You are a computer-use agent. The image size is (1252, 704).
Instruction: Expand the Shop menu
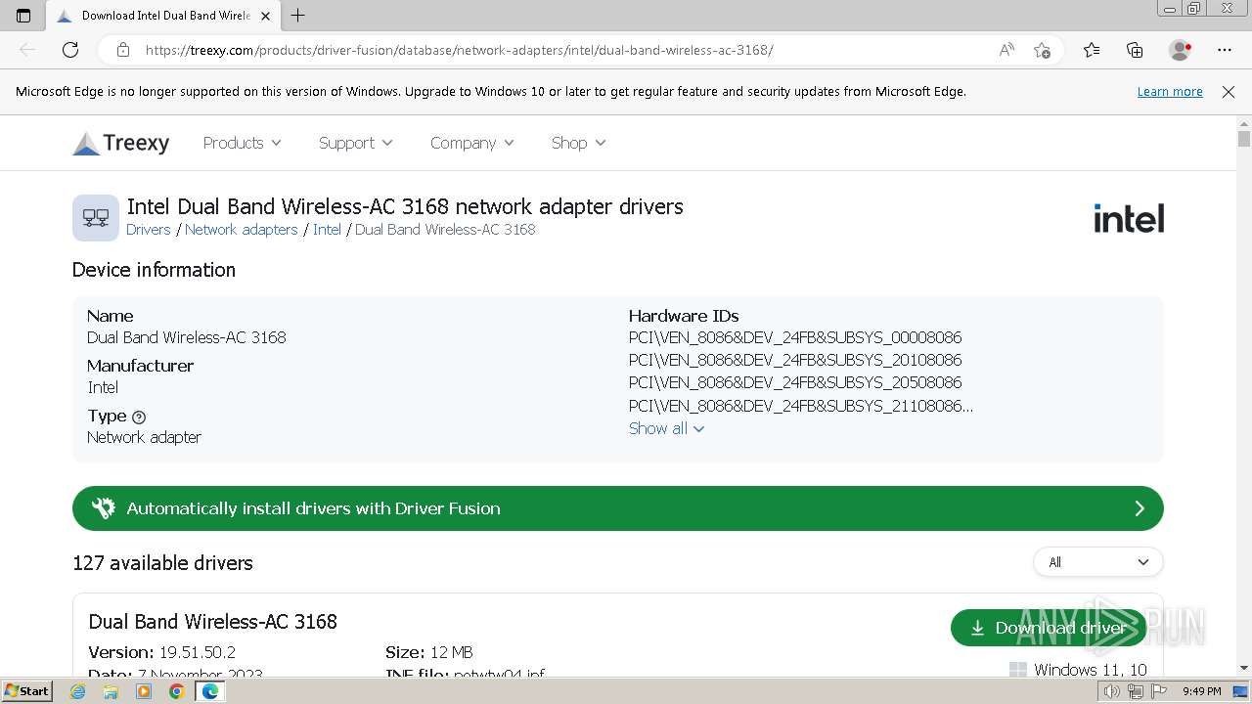click(x=579, y=143)
